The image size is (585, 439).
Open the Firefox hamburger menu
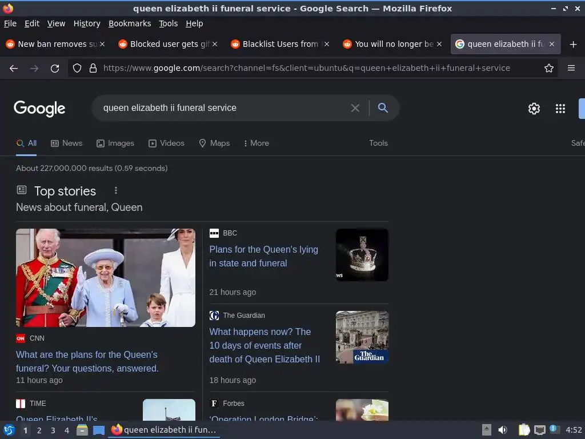point(571,68)
